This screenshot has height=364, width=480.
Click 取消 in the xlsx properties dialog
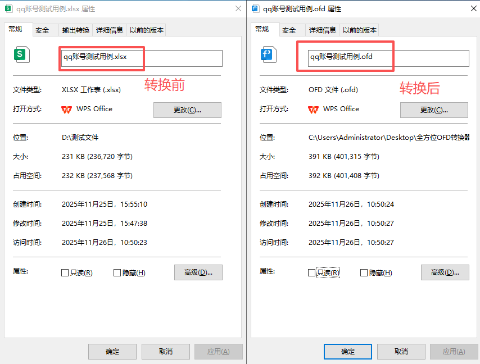165,351
